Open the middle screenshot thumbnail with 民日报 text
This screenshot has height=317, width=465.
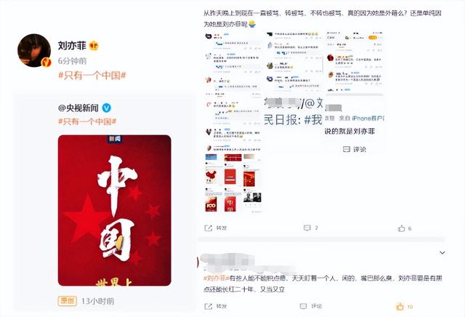click(294, 79)
